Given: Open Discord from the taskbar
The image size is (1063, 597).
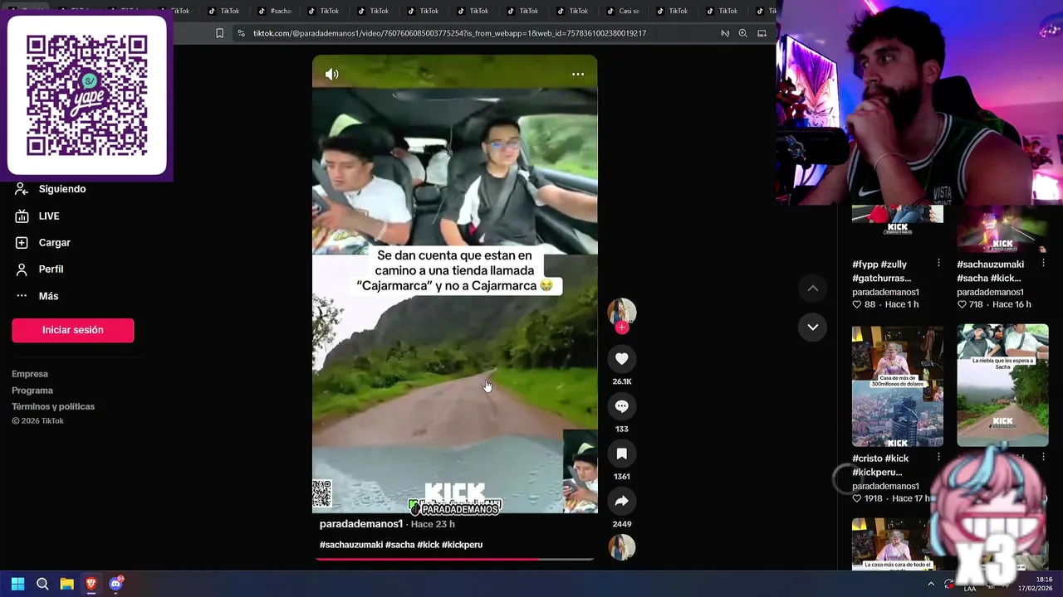Looking at the screenshot, I should (116, 584).
